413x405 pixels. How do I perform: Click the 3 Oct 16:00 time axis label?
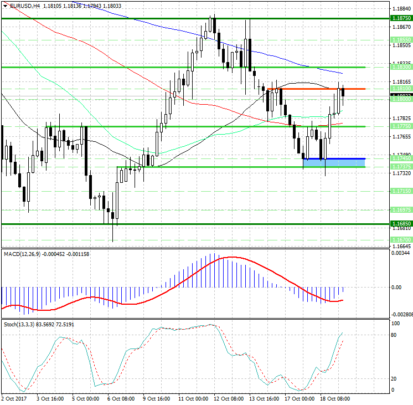50,398
